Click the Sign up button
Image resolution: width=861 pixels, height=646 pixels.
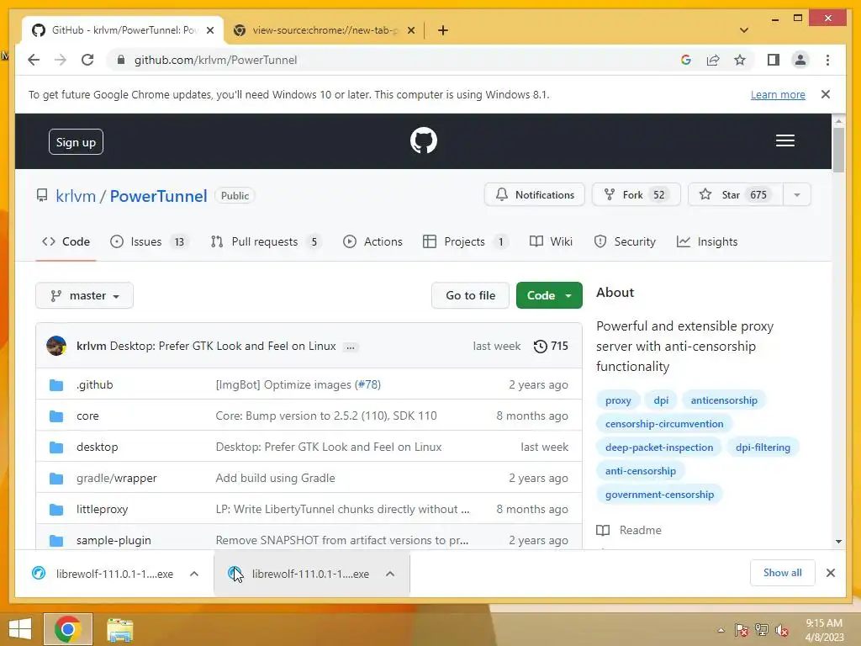[76, 142]
